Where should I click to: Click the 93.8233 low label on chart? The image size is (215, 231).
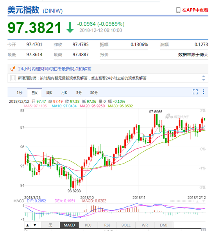tap(74, 191)
